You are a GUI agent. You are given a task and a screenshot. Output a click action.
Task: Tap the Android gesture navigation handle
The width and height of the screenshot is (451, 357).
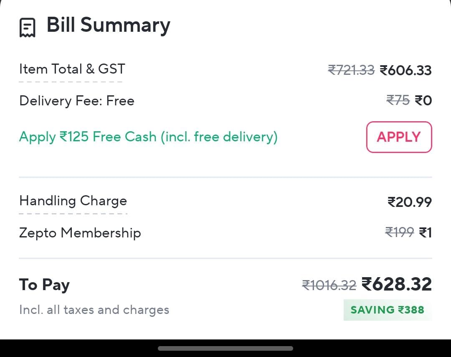point(225,348)
